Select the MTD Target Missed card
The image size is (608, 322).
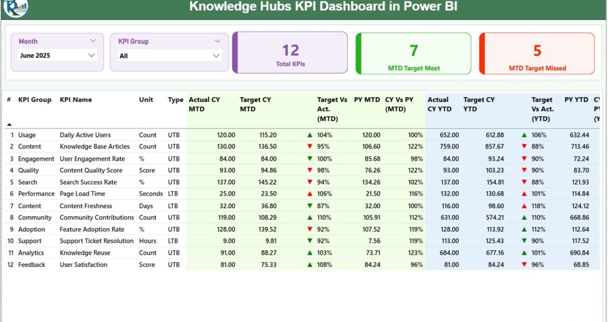pyautogui.click(x=537, y=53)
